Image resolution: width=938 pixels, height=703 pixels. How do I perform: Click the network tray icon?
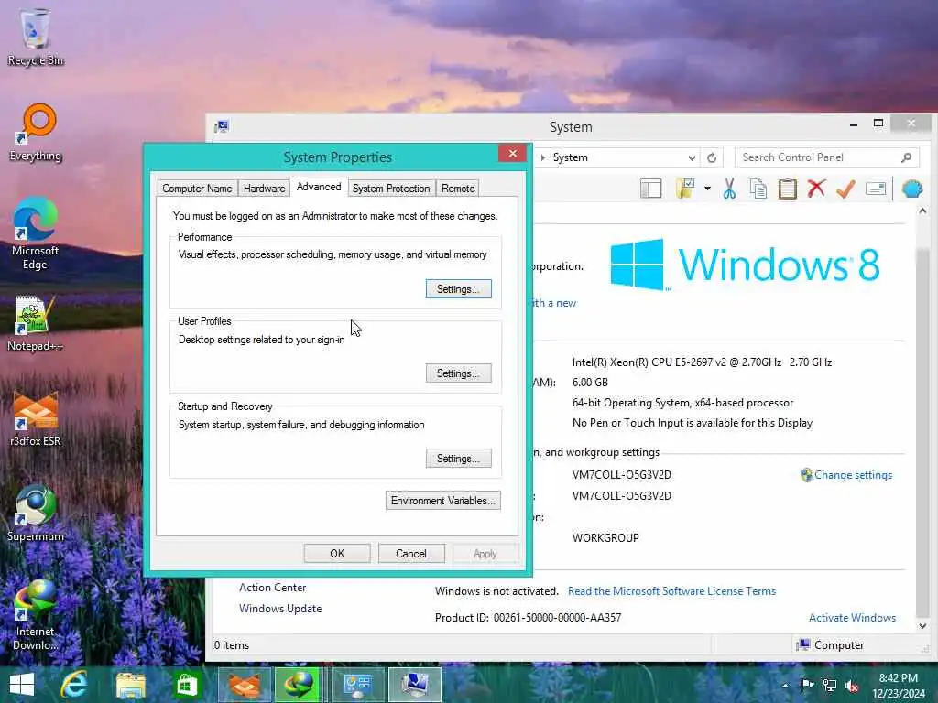[x=829, y=685]
